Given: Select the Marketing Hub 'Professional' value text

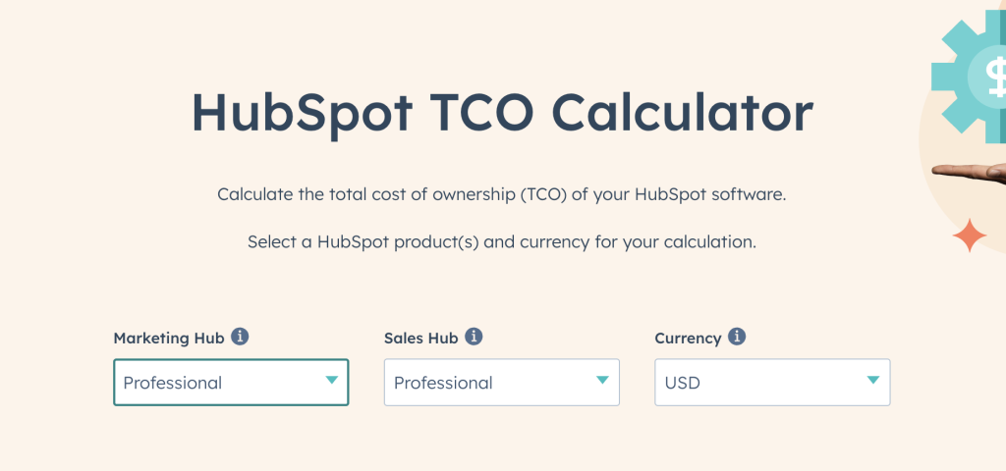Looking at the screenshot, I should (173, 383).
